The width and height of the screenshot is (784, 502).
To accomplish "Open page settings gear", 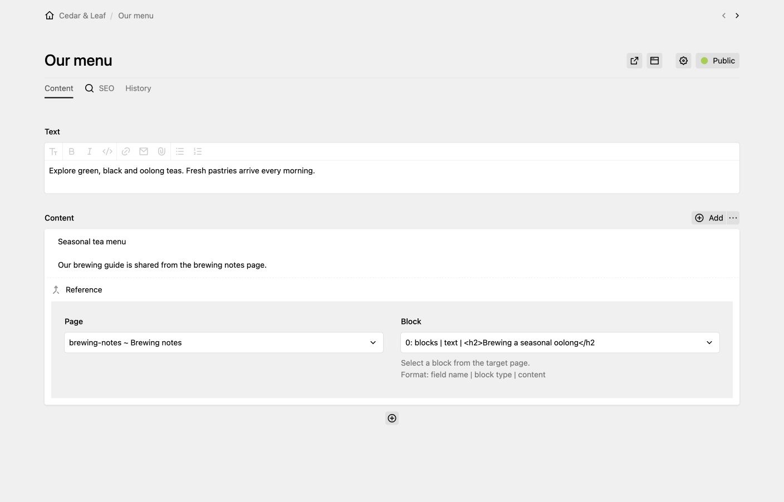I will point(683,61).
